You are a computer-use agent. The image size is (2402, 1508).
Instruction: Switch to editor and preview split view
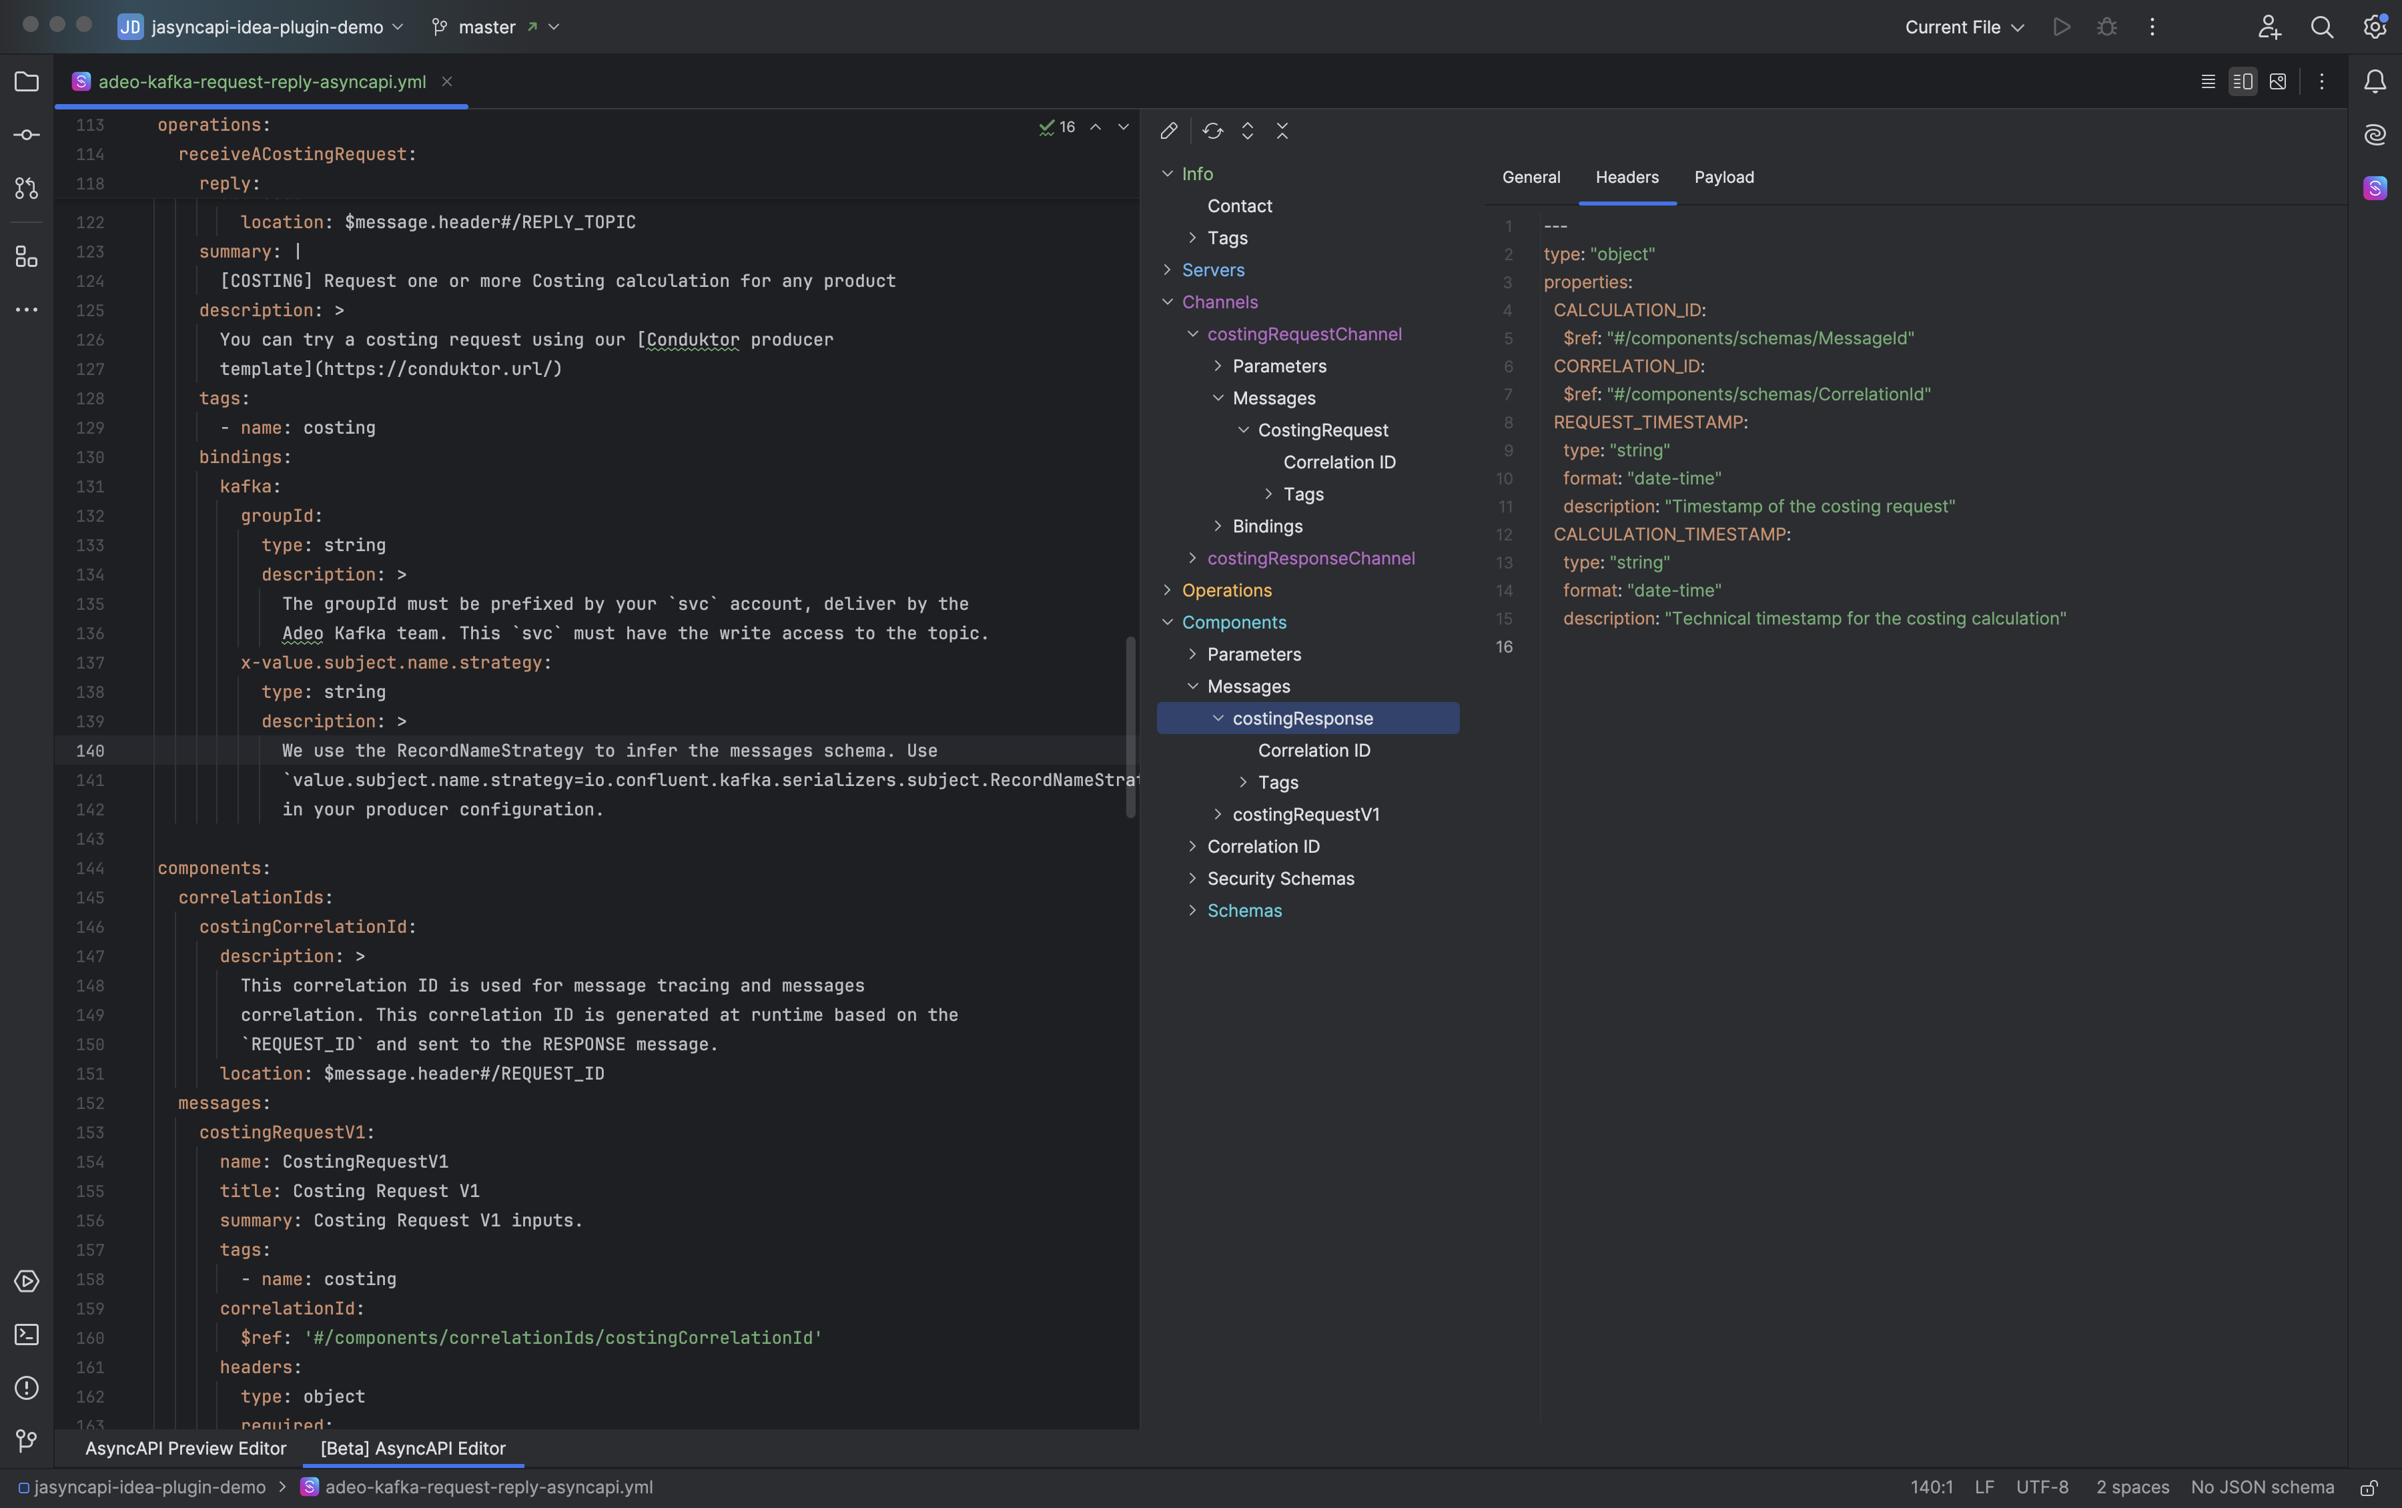[x=2243, y=82]
